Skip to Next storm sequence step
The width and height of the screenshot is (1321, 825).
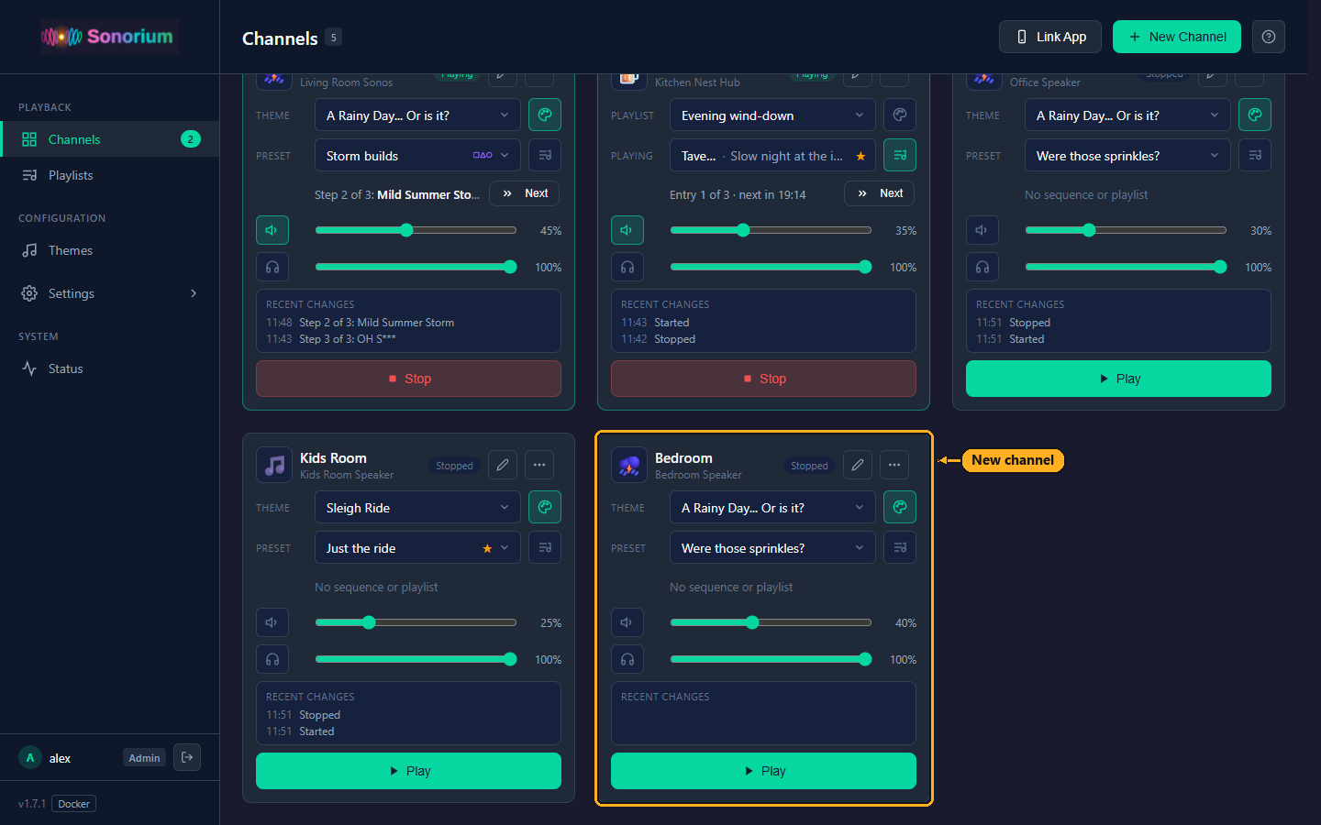click(x=525, y=193)
